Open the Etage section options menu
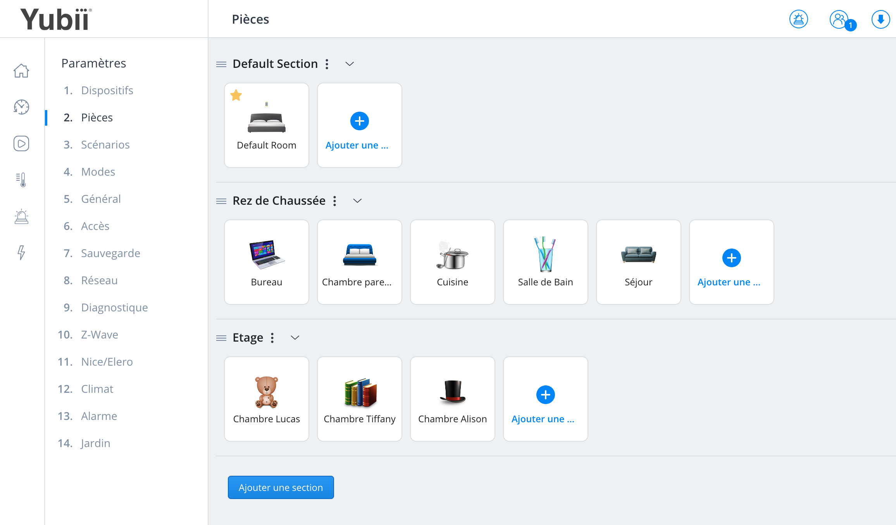896x525 pixels. tap(272, 338)
